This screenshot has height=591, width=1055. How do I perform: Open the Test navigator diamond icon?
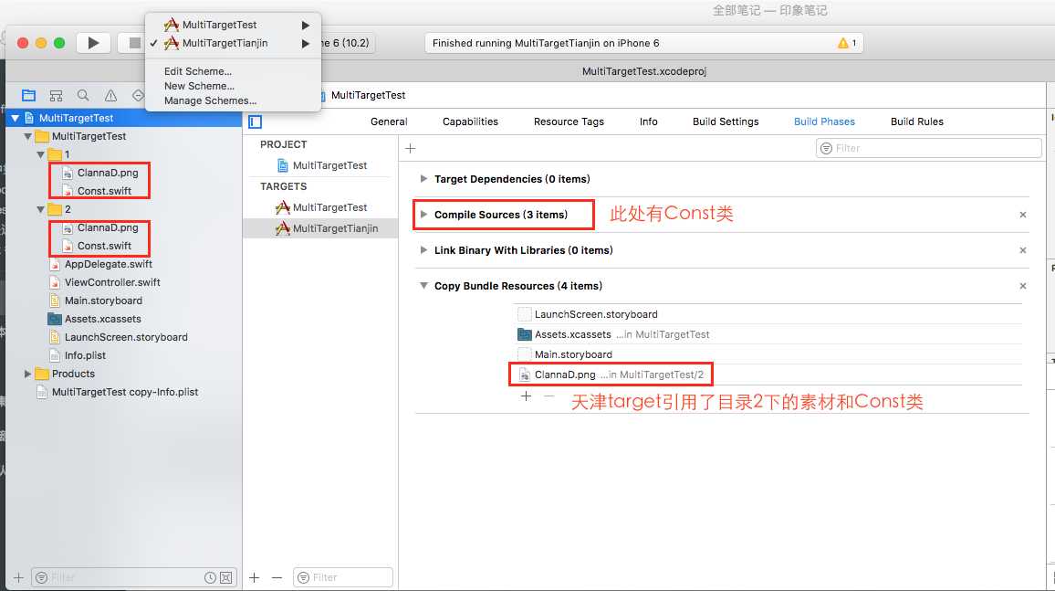pos(137,96)
